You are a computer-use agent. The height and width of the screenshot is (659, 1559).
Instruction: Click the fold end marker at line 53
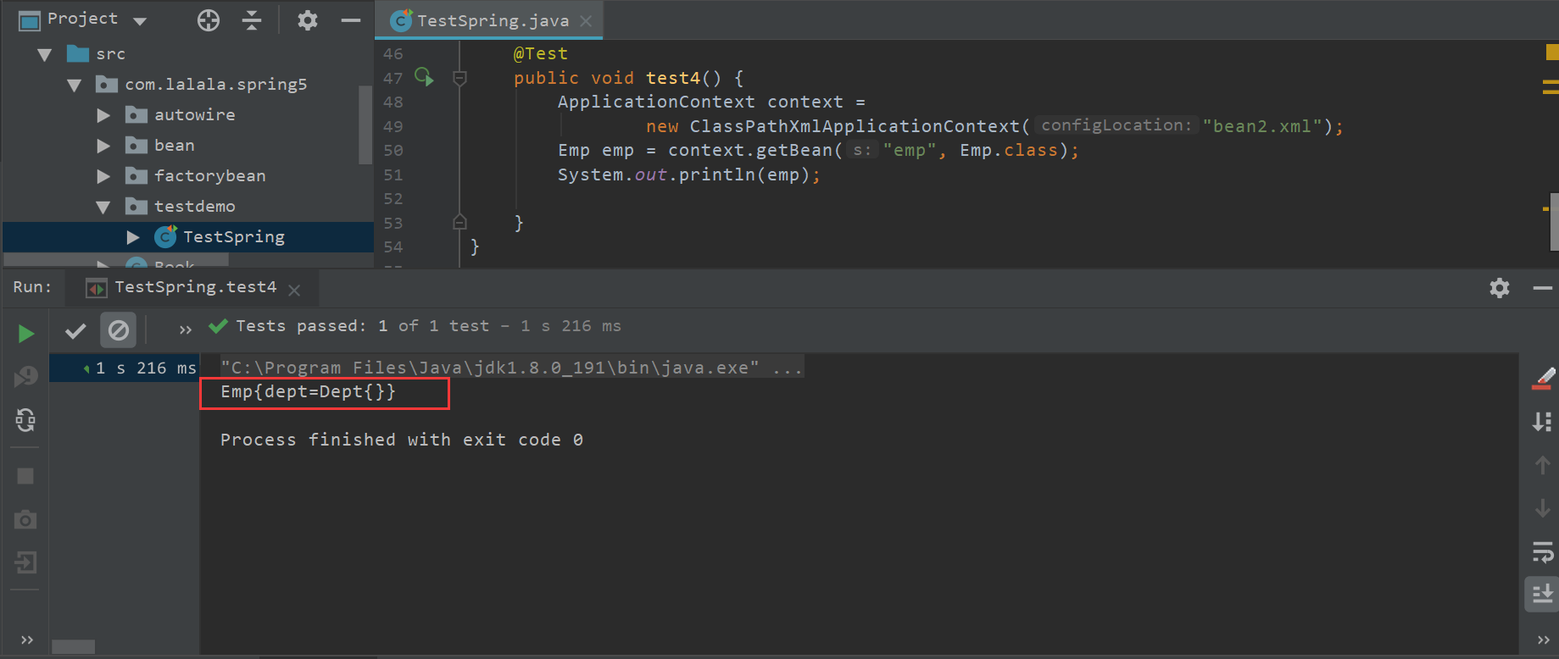[x=459, y=223]
